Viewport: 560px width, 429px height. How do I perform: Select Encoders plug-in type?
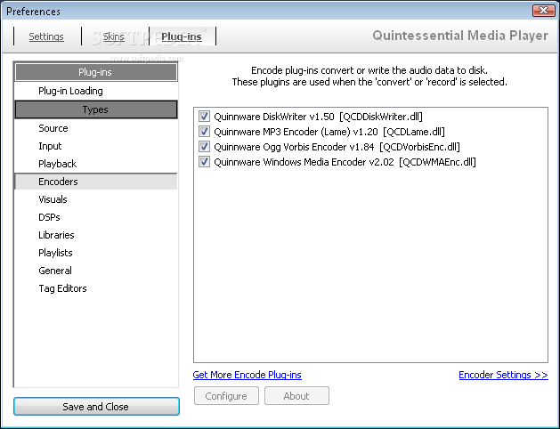pos(96,182)
